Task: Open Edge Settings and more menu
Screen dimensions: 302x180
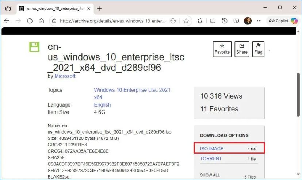Action: pyautogui.click(x=259, y=21)
